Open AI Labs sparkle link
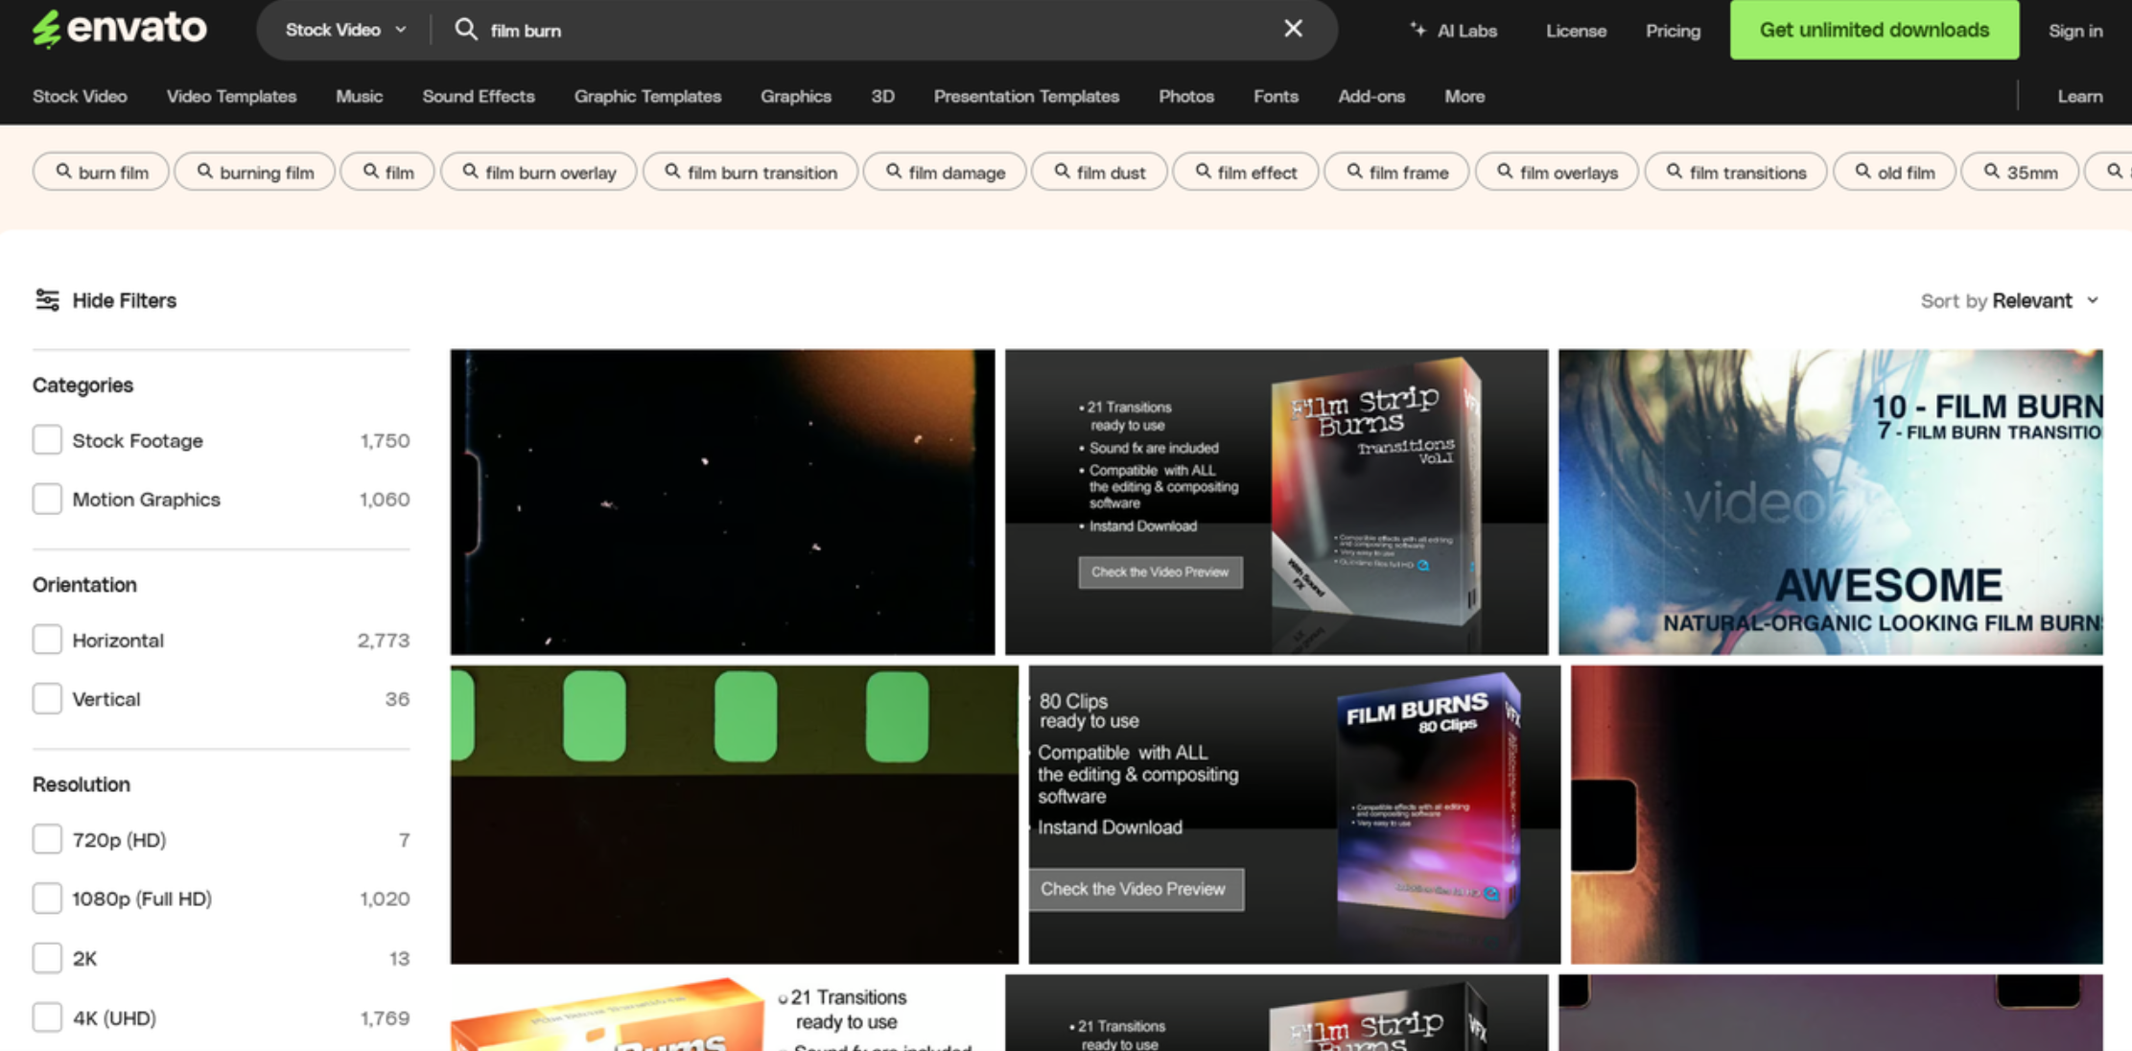This screenshot has width=2132, height=1051. point(1453,31)
